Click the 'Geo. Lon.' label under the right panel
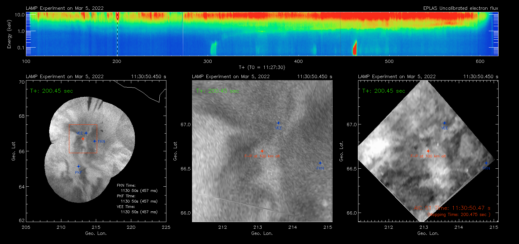The image size is (519, 244). 428,233
